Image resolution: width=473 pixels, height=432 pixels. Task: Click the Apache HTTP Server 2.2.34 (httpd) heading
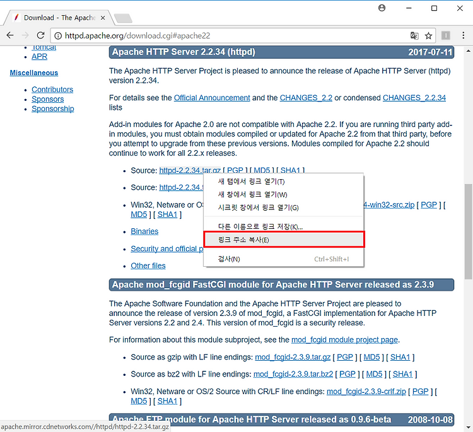(184, 52)
